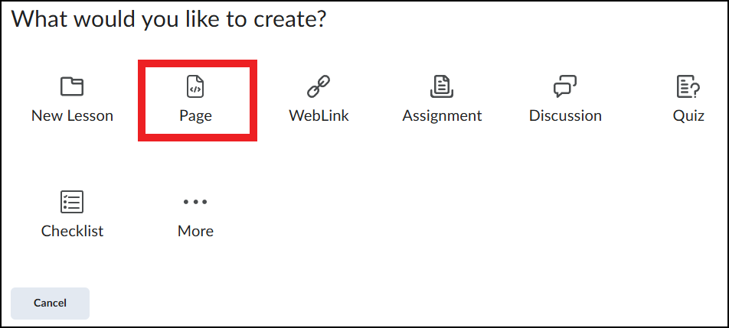Open WebLink creation via its text label
This screenshot has width=729, height=328.
(x=319, y=115)
